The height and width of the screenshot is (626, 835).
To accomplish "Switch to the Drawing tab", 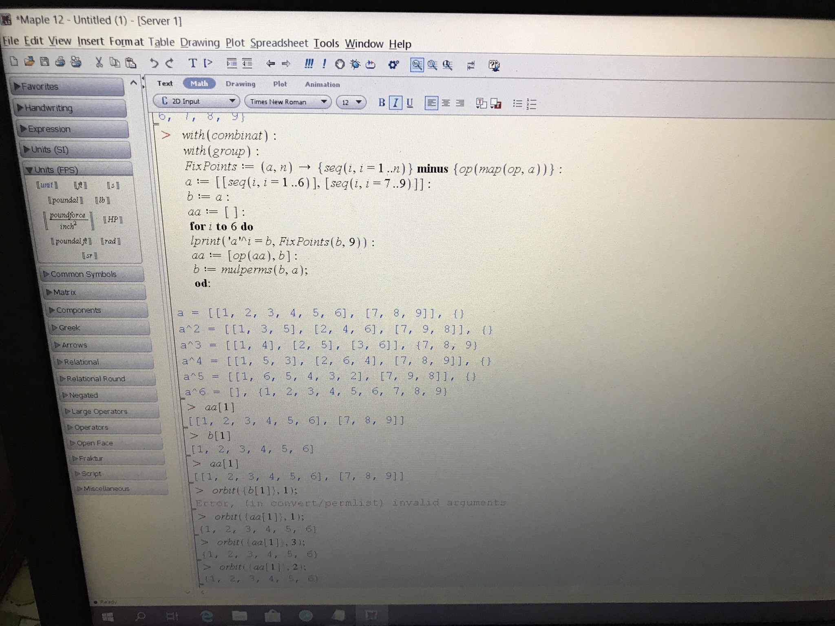I will (241, 84).
